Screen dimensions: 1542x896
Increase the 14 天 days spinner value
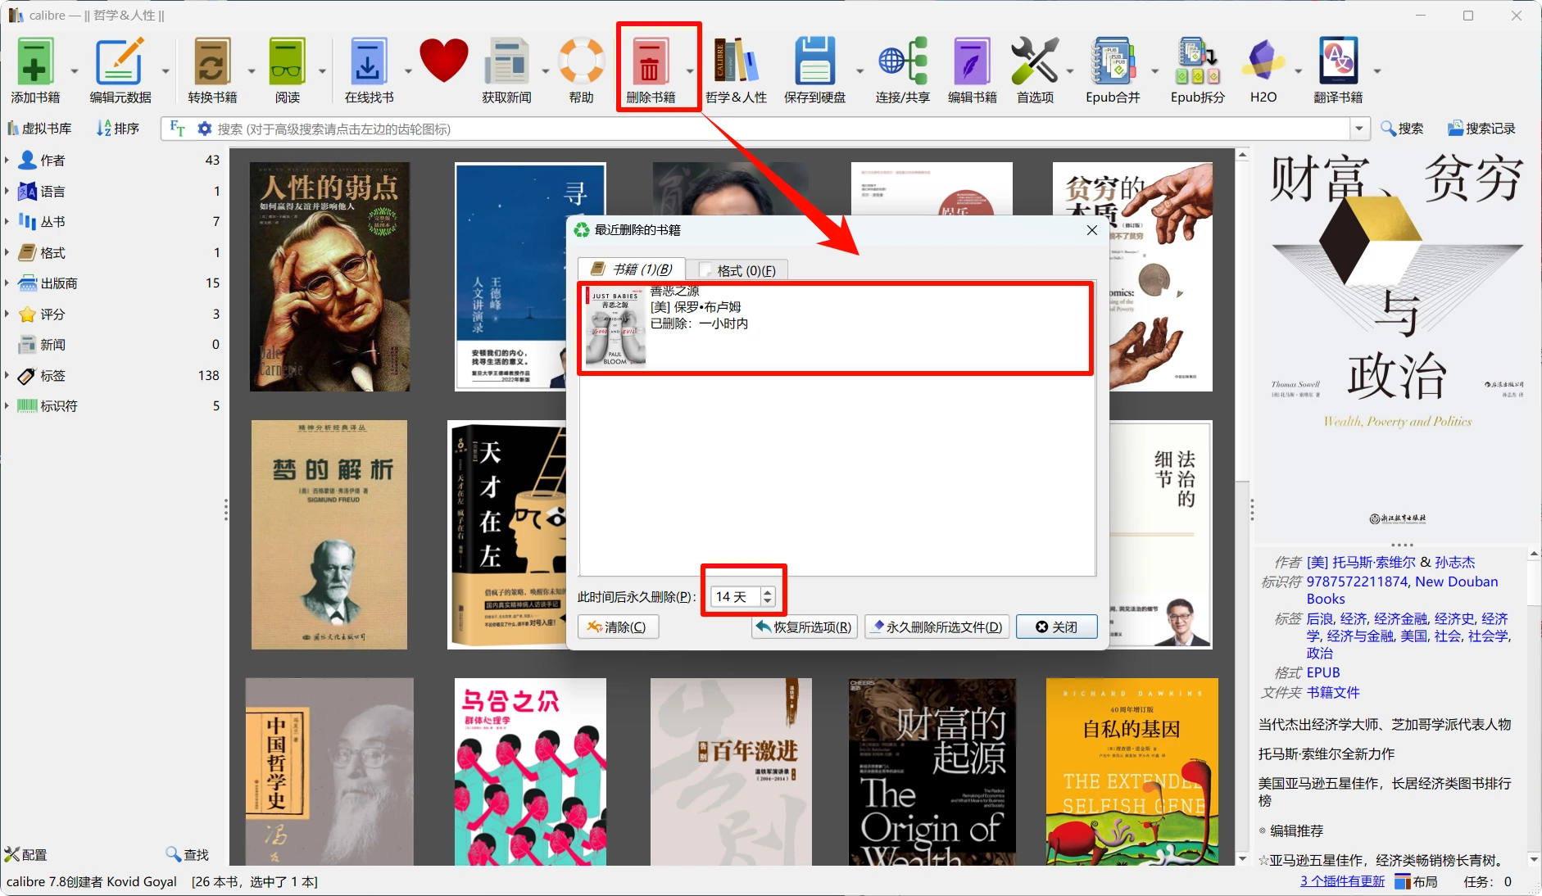click(768, 592)
